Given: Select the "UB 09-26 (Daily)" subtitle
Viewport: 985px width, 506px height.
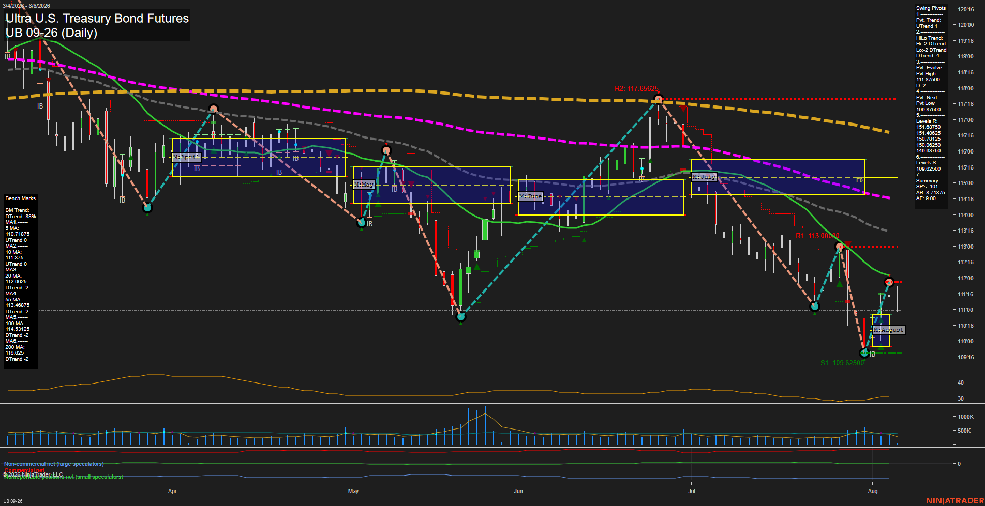Looking at the screenshot, I should (x=51, y=33).
